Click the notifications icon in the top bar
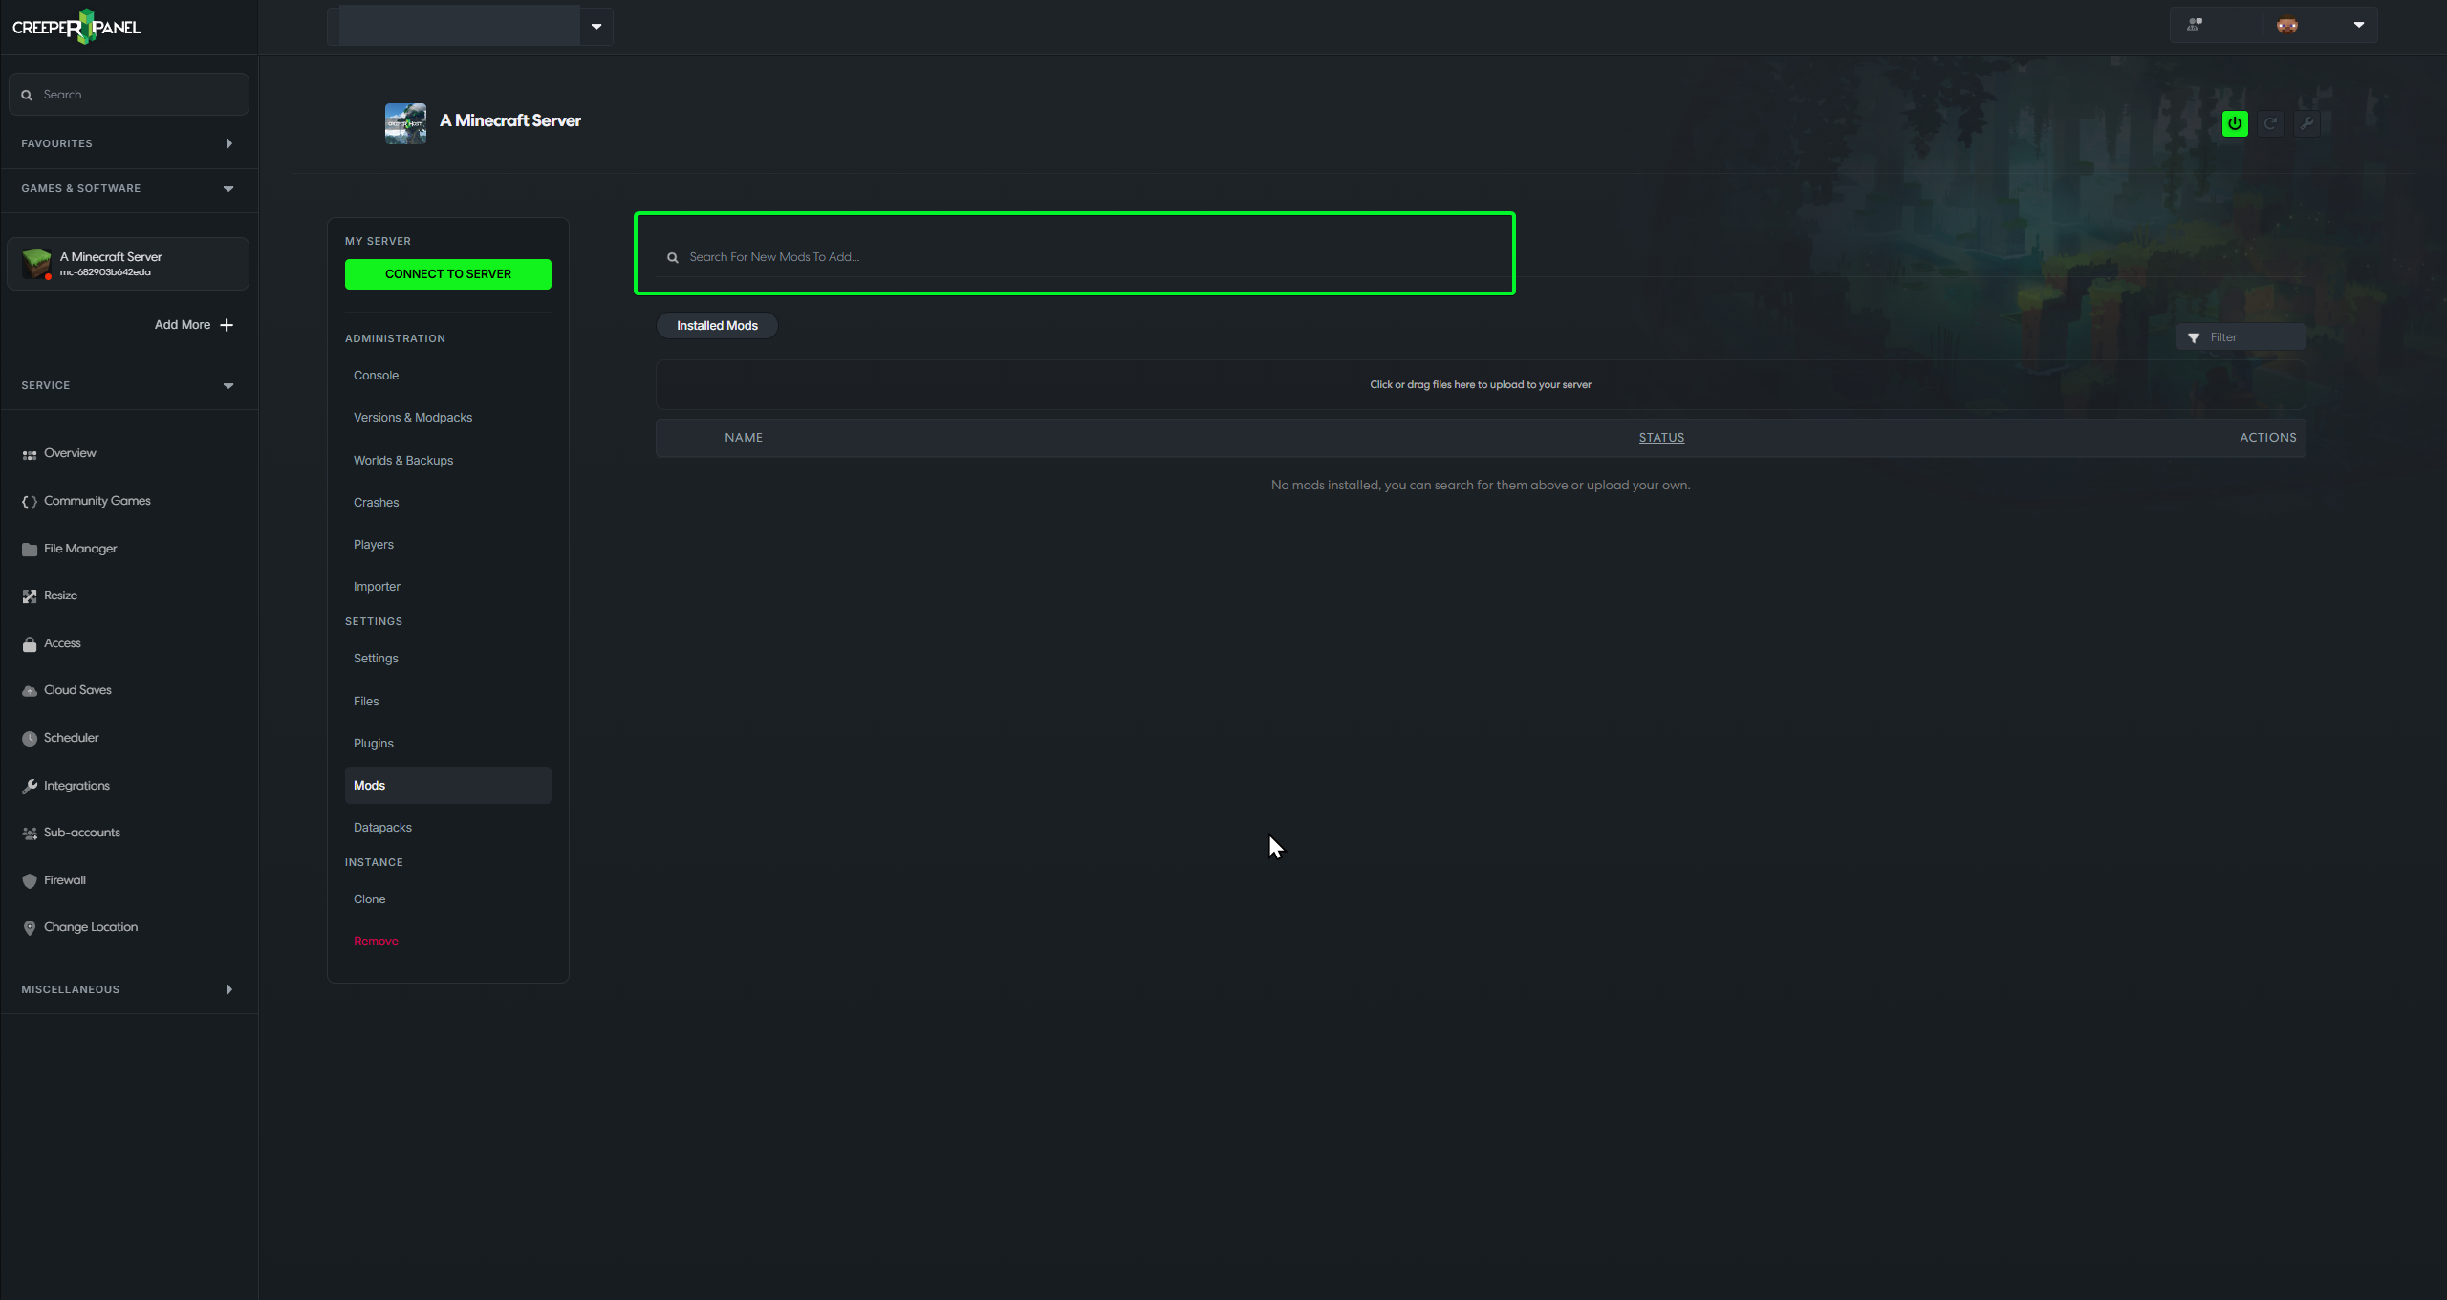The height and width of the screenshot is (1300, 2447). click(2196, 25)
